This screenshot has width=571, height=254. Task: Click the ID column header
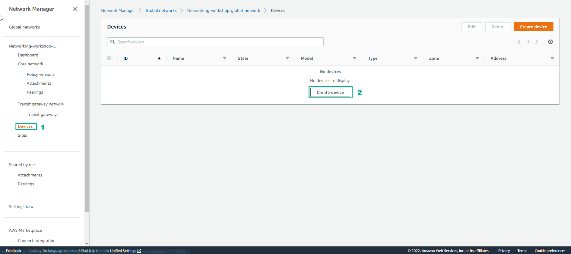(126, 58)
